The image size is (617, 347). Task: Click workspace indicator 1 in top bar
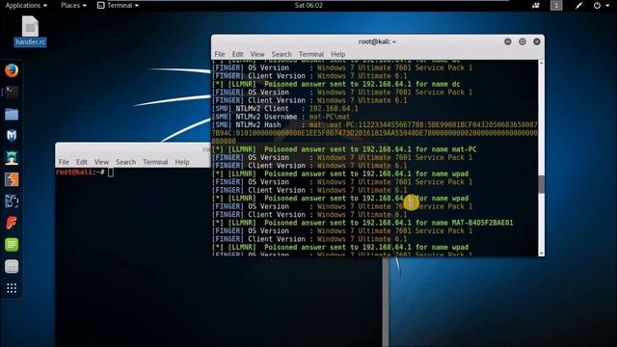point(556,6)
